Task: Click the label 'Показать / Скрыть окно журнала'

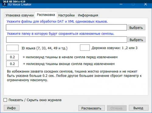Action: (x=35, y=100)
